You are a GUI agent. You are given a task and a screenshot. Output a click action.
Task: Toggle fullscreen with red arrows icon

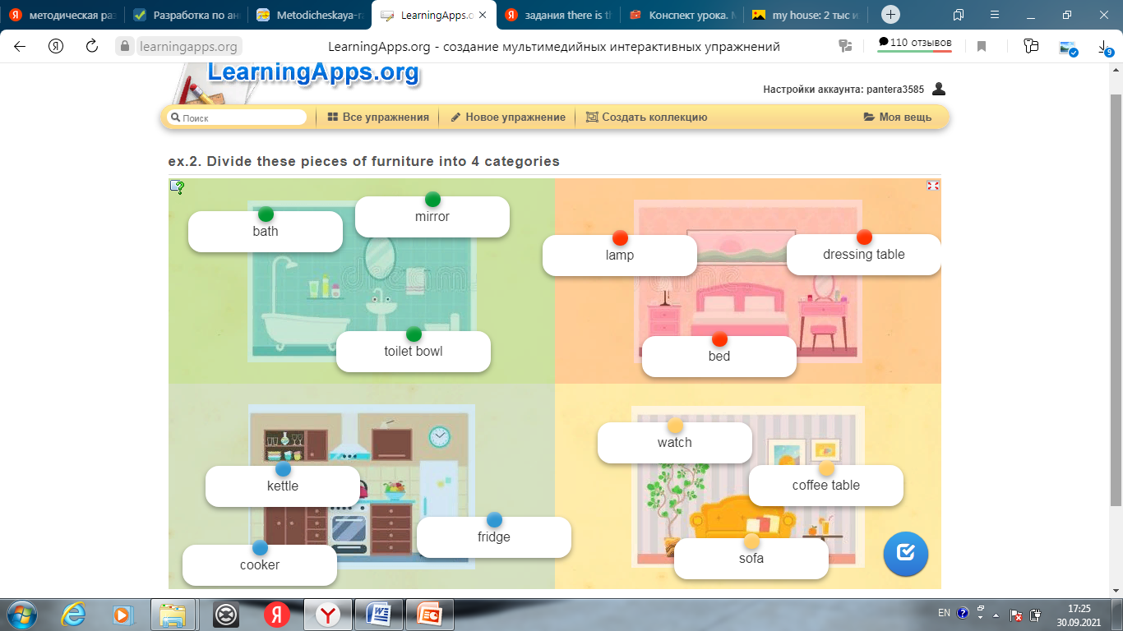click(x=933, y=186)
